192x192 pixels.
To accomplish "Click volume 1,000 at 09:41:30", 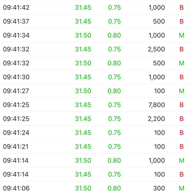I will [156, 77].
